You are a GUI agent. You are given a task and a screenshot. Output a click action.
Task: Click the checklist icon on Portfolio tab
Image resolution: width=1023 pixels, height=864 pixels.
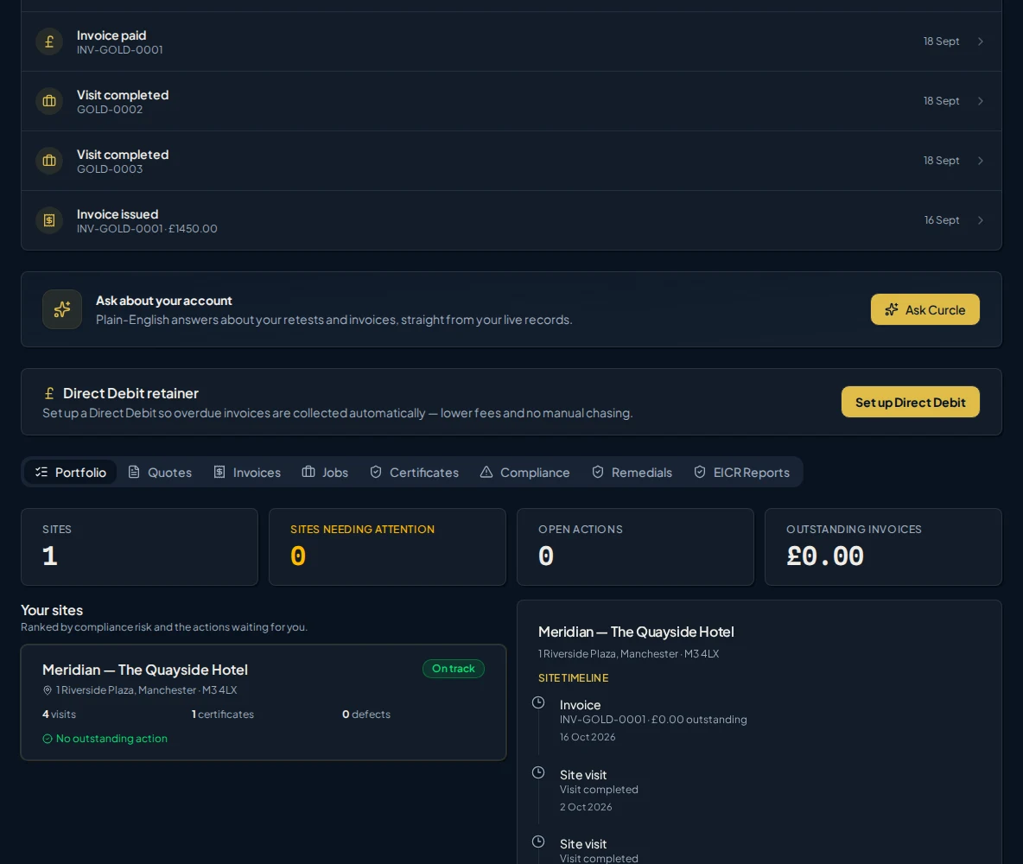point(41,472)
